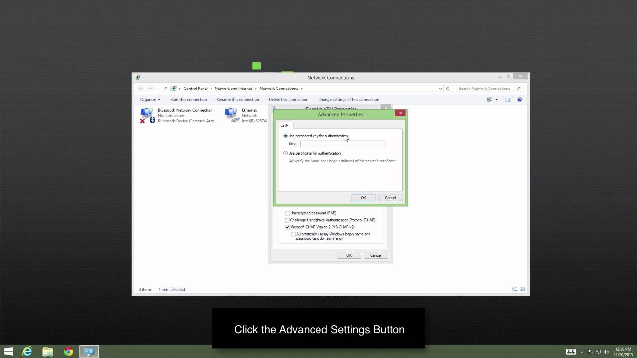The width and height of the screenshot is (637, 358).
Task: Close the Advanced Properties dialog
Action: click(400, 113)
